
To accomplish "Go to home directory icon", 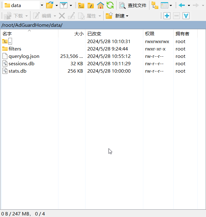I will (100, 5).
